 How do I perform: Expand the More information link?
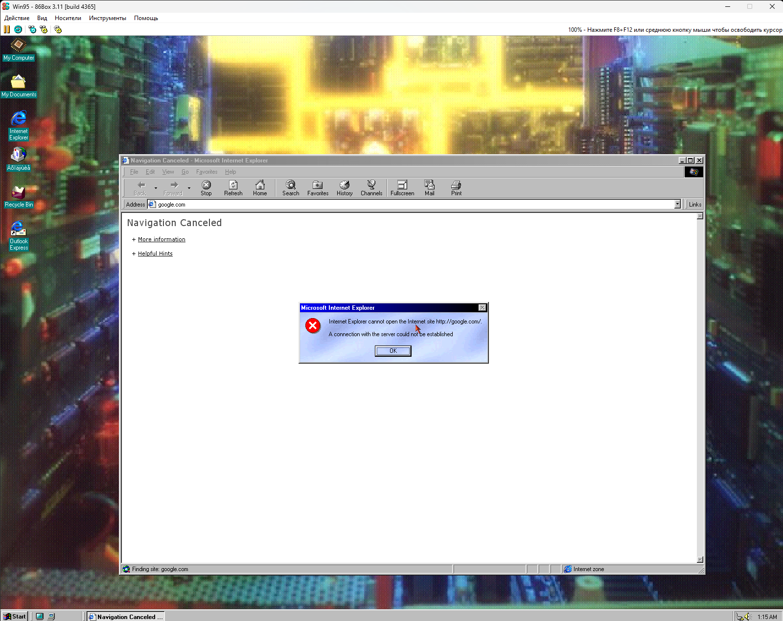(161, 239)
